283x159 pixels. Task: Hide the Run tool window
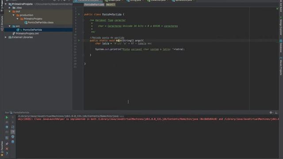coord(276,113)
